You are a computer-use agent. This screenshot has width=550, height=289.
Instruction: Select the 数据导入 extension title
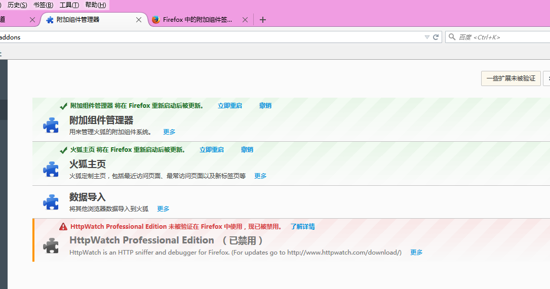click(x=87, y=197)
